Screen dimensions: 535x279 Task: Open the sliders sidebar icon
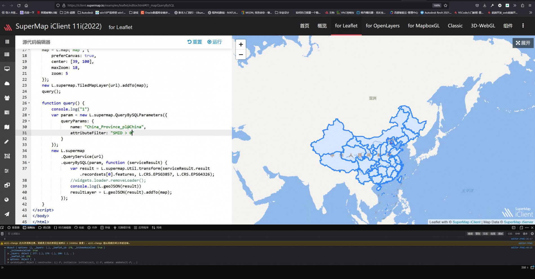(7, 171)
